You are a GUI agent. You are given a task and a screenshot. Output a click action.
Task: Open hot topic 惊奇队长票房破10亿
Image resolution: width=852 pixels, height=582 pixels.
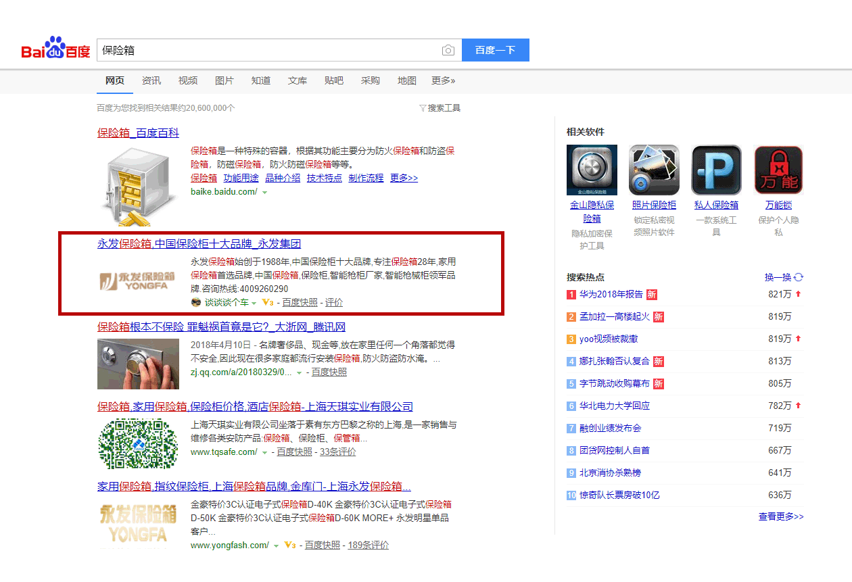(619, 495)
